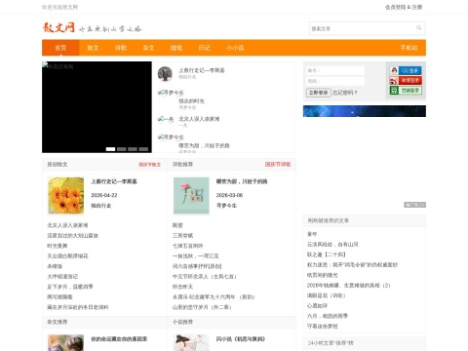
Task: Open poem 七律五首闲吟
Action: pos(187,246)
